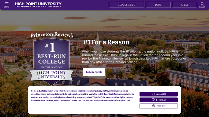
Task: Open the hamburger Menu icon
Action: pyautogui.click(x=7, y=4)
